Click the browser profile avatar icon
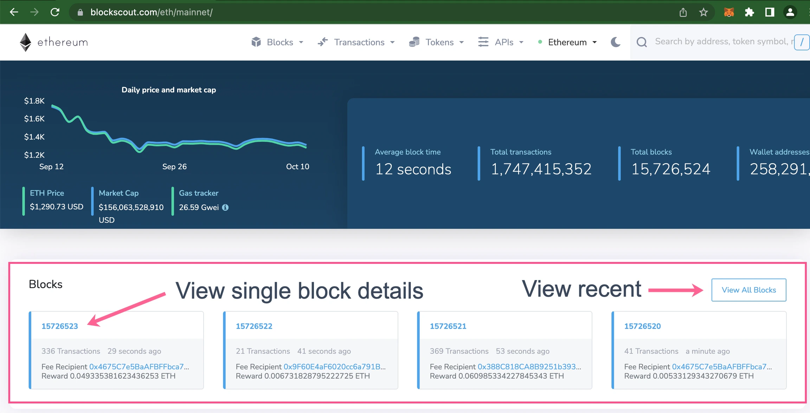Image resolution: width=810 pixels, height=413 pixels. point(790,12)
